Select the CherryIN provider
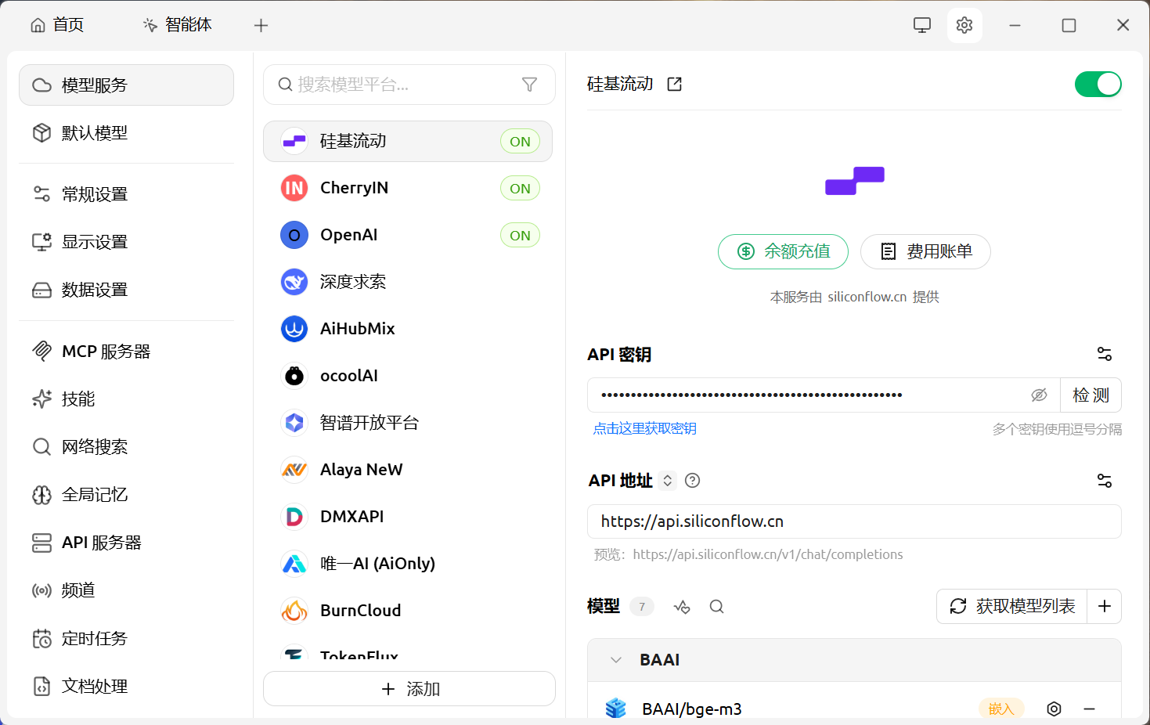 click(x=408, y=188)
